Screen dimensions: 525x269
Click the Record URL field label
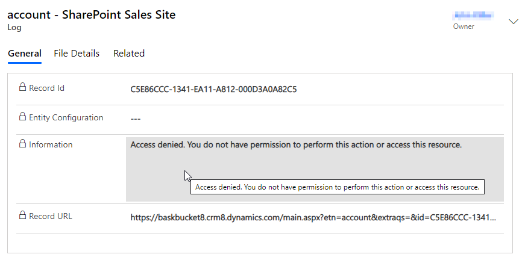pyautogui.click(x=51, y=216)
